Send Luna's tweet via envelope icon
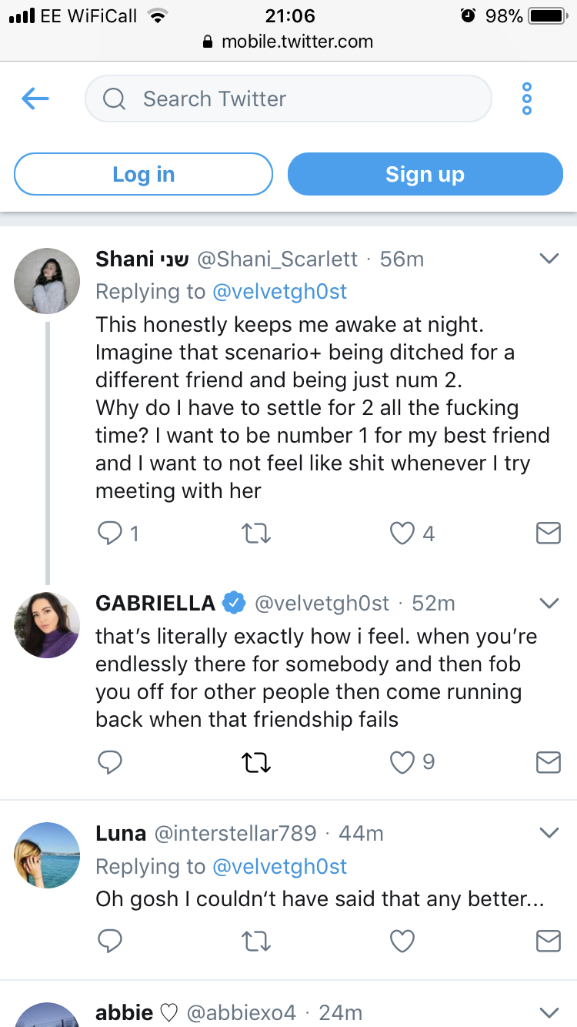577x1027 pixels. [548, 940]
